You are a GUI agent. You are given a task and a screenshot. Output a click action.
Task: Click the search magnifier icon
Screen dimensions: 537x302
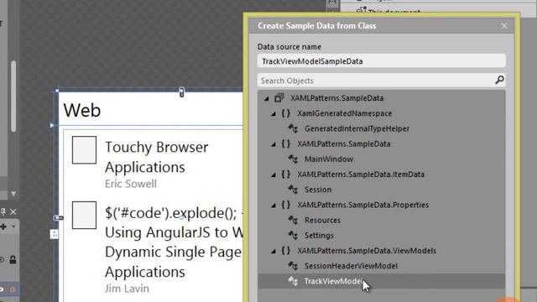499,81
